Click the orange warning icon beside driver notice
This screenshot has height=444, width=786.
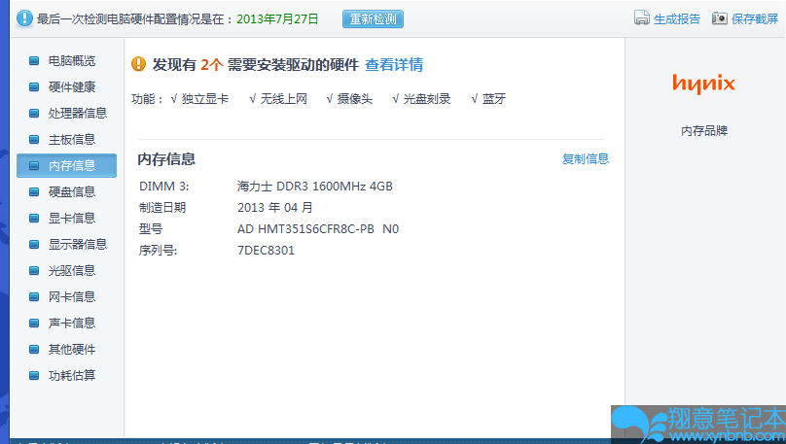139,65
